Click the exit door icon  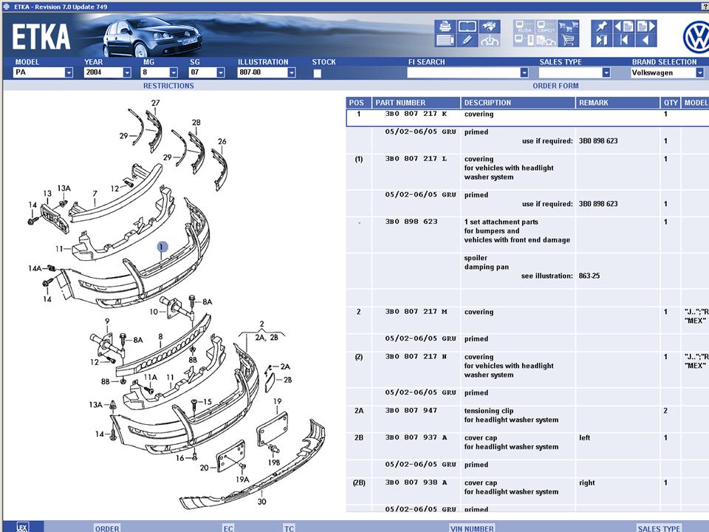[602, 41]
